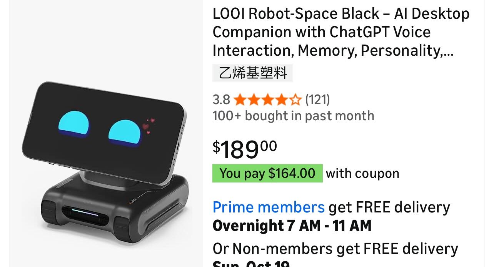Click the "Or Non-members get FREE delivery" line
Viewport: 494px width, 267px height.
click(x=335, y=249)
